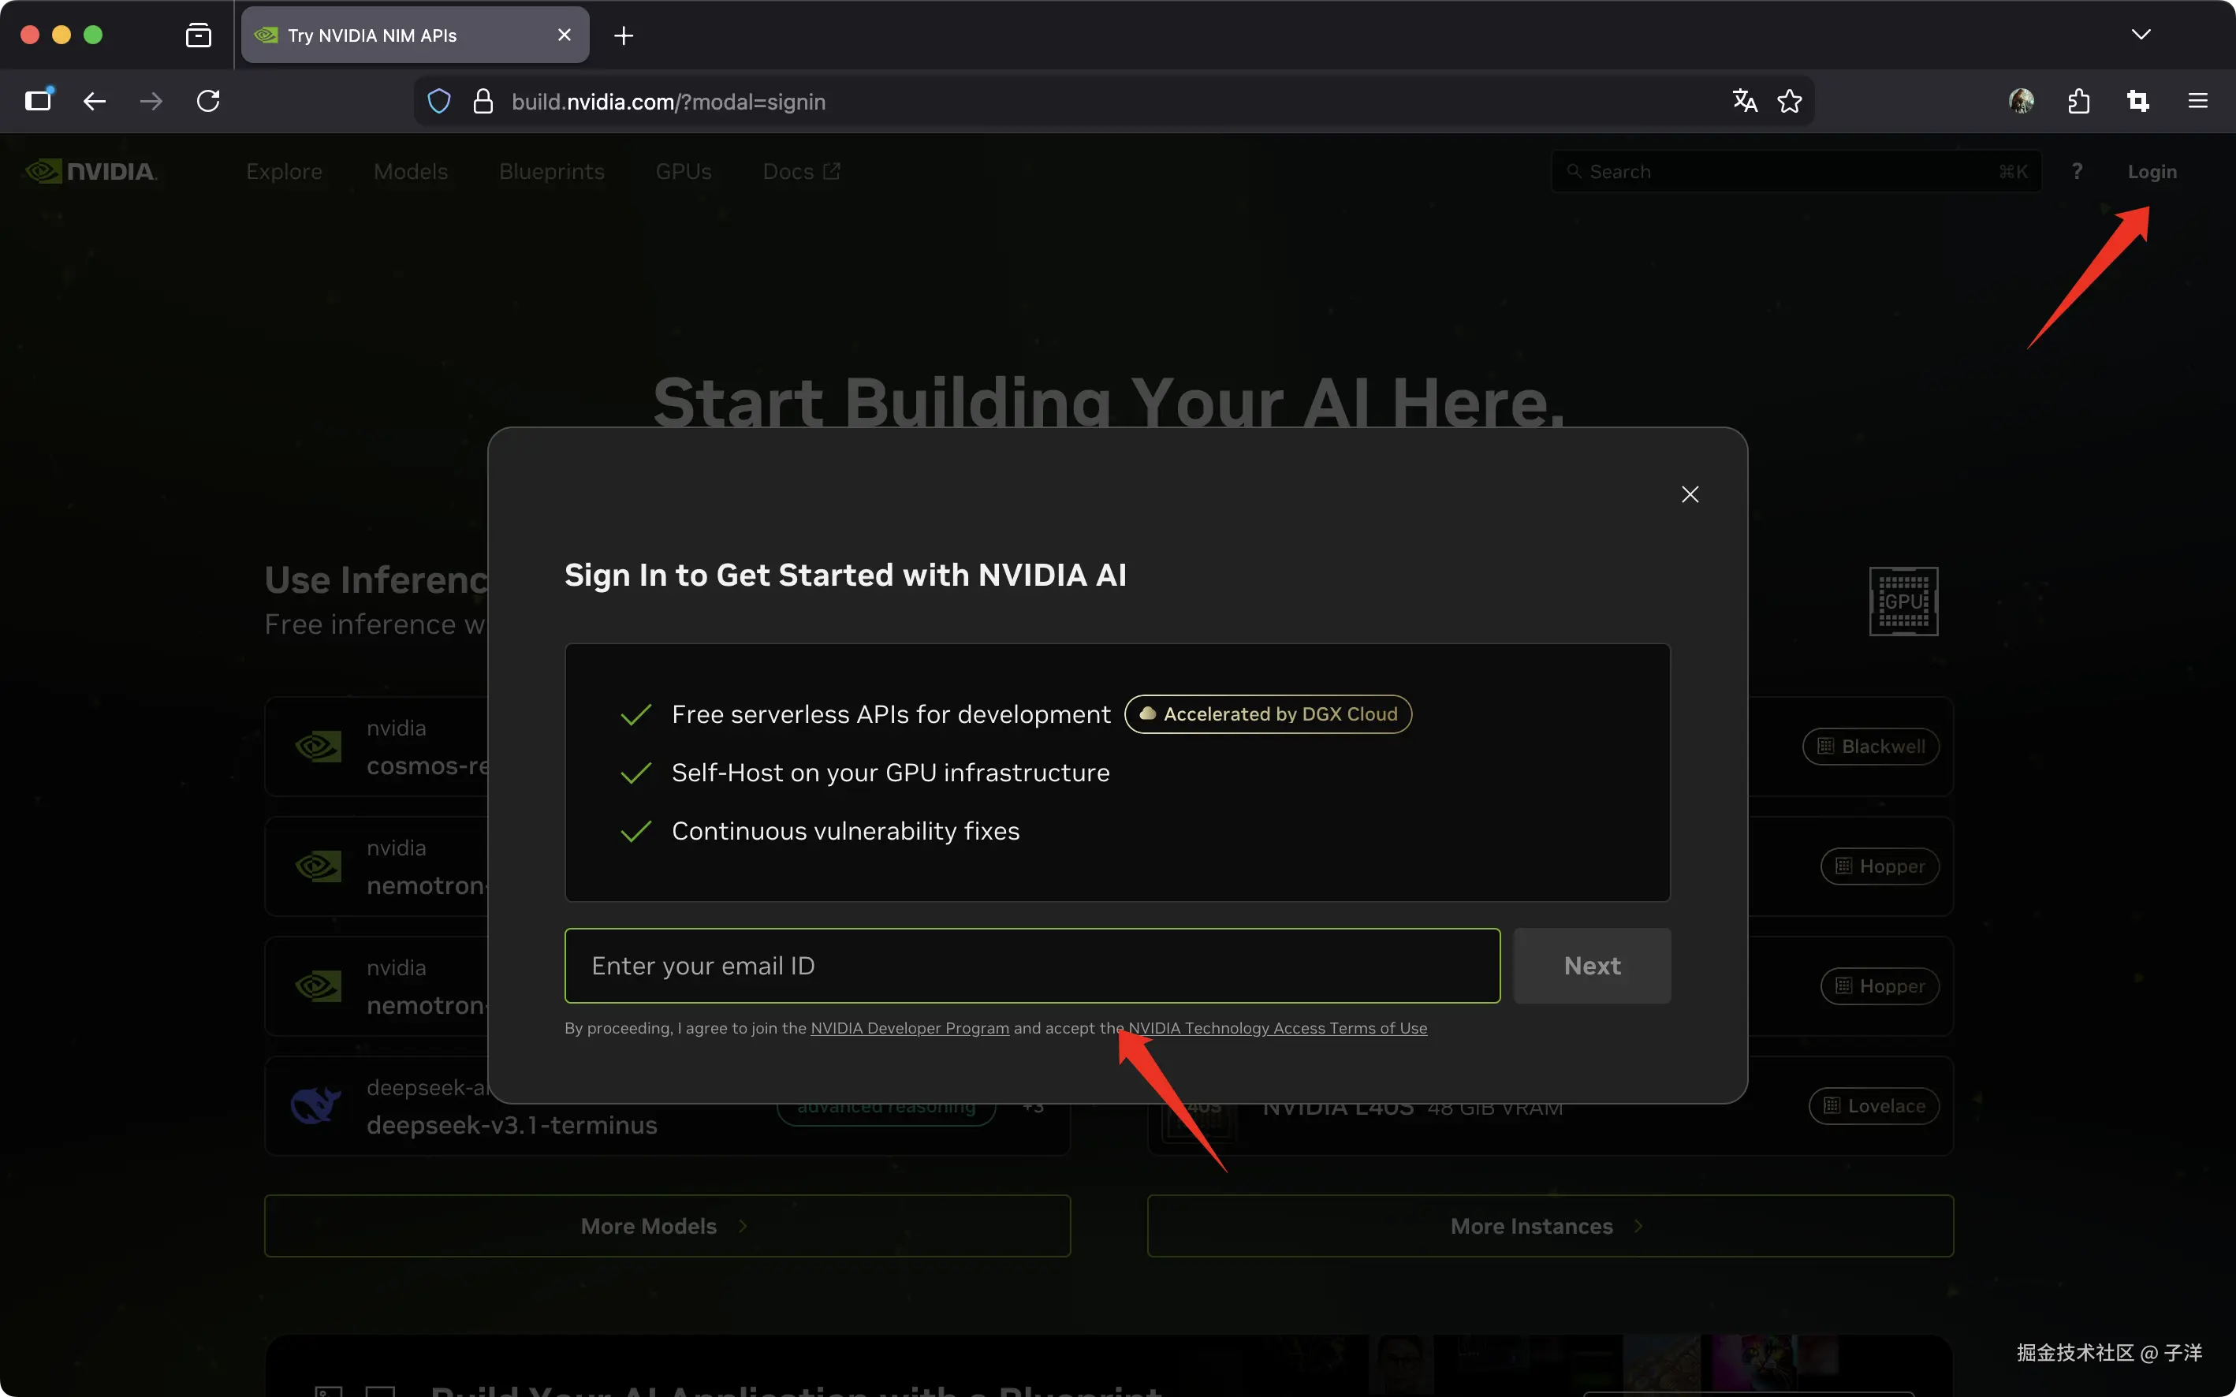Click the site padlock security icon
2236x1397 pixels.
pyautogui.click(x=483, y=102)
